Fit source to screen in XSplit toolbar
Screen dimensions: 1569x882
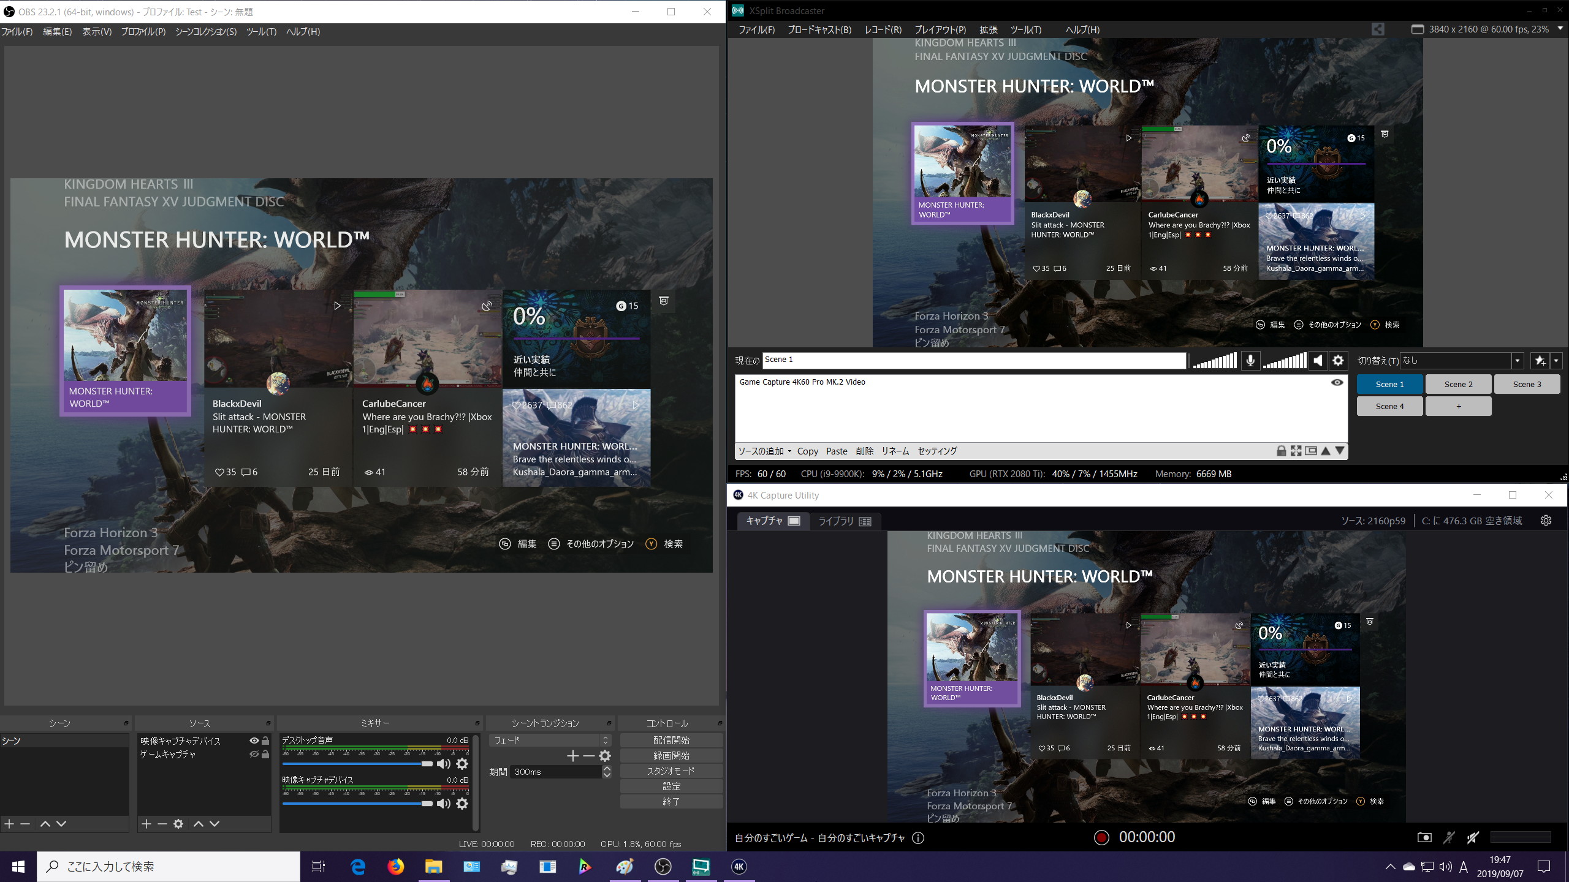tap(1296, 451)
